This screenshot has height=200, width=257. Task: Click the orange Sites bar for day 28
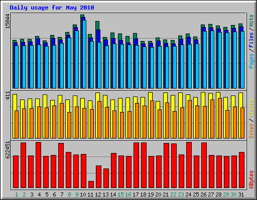220,118
